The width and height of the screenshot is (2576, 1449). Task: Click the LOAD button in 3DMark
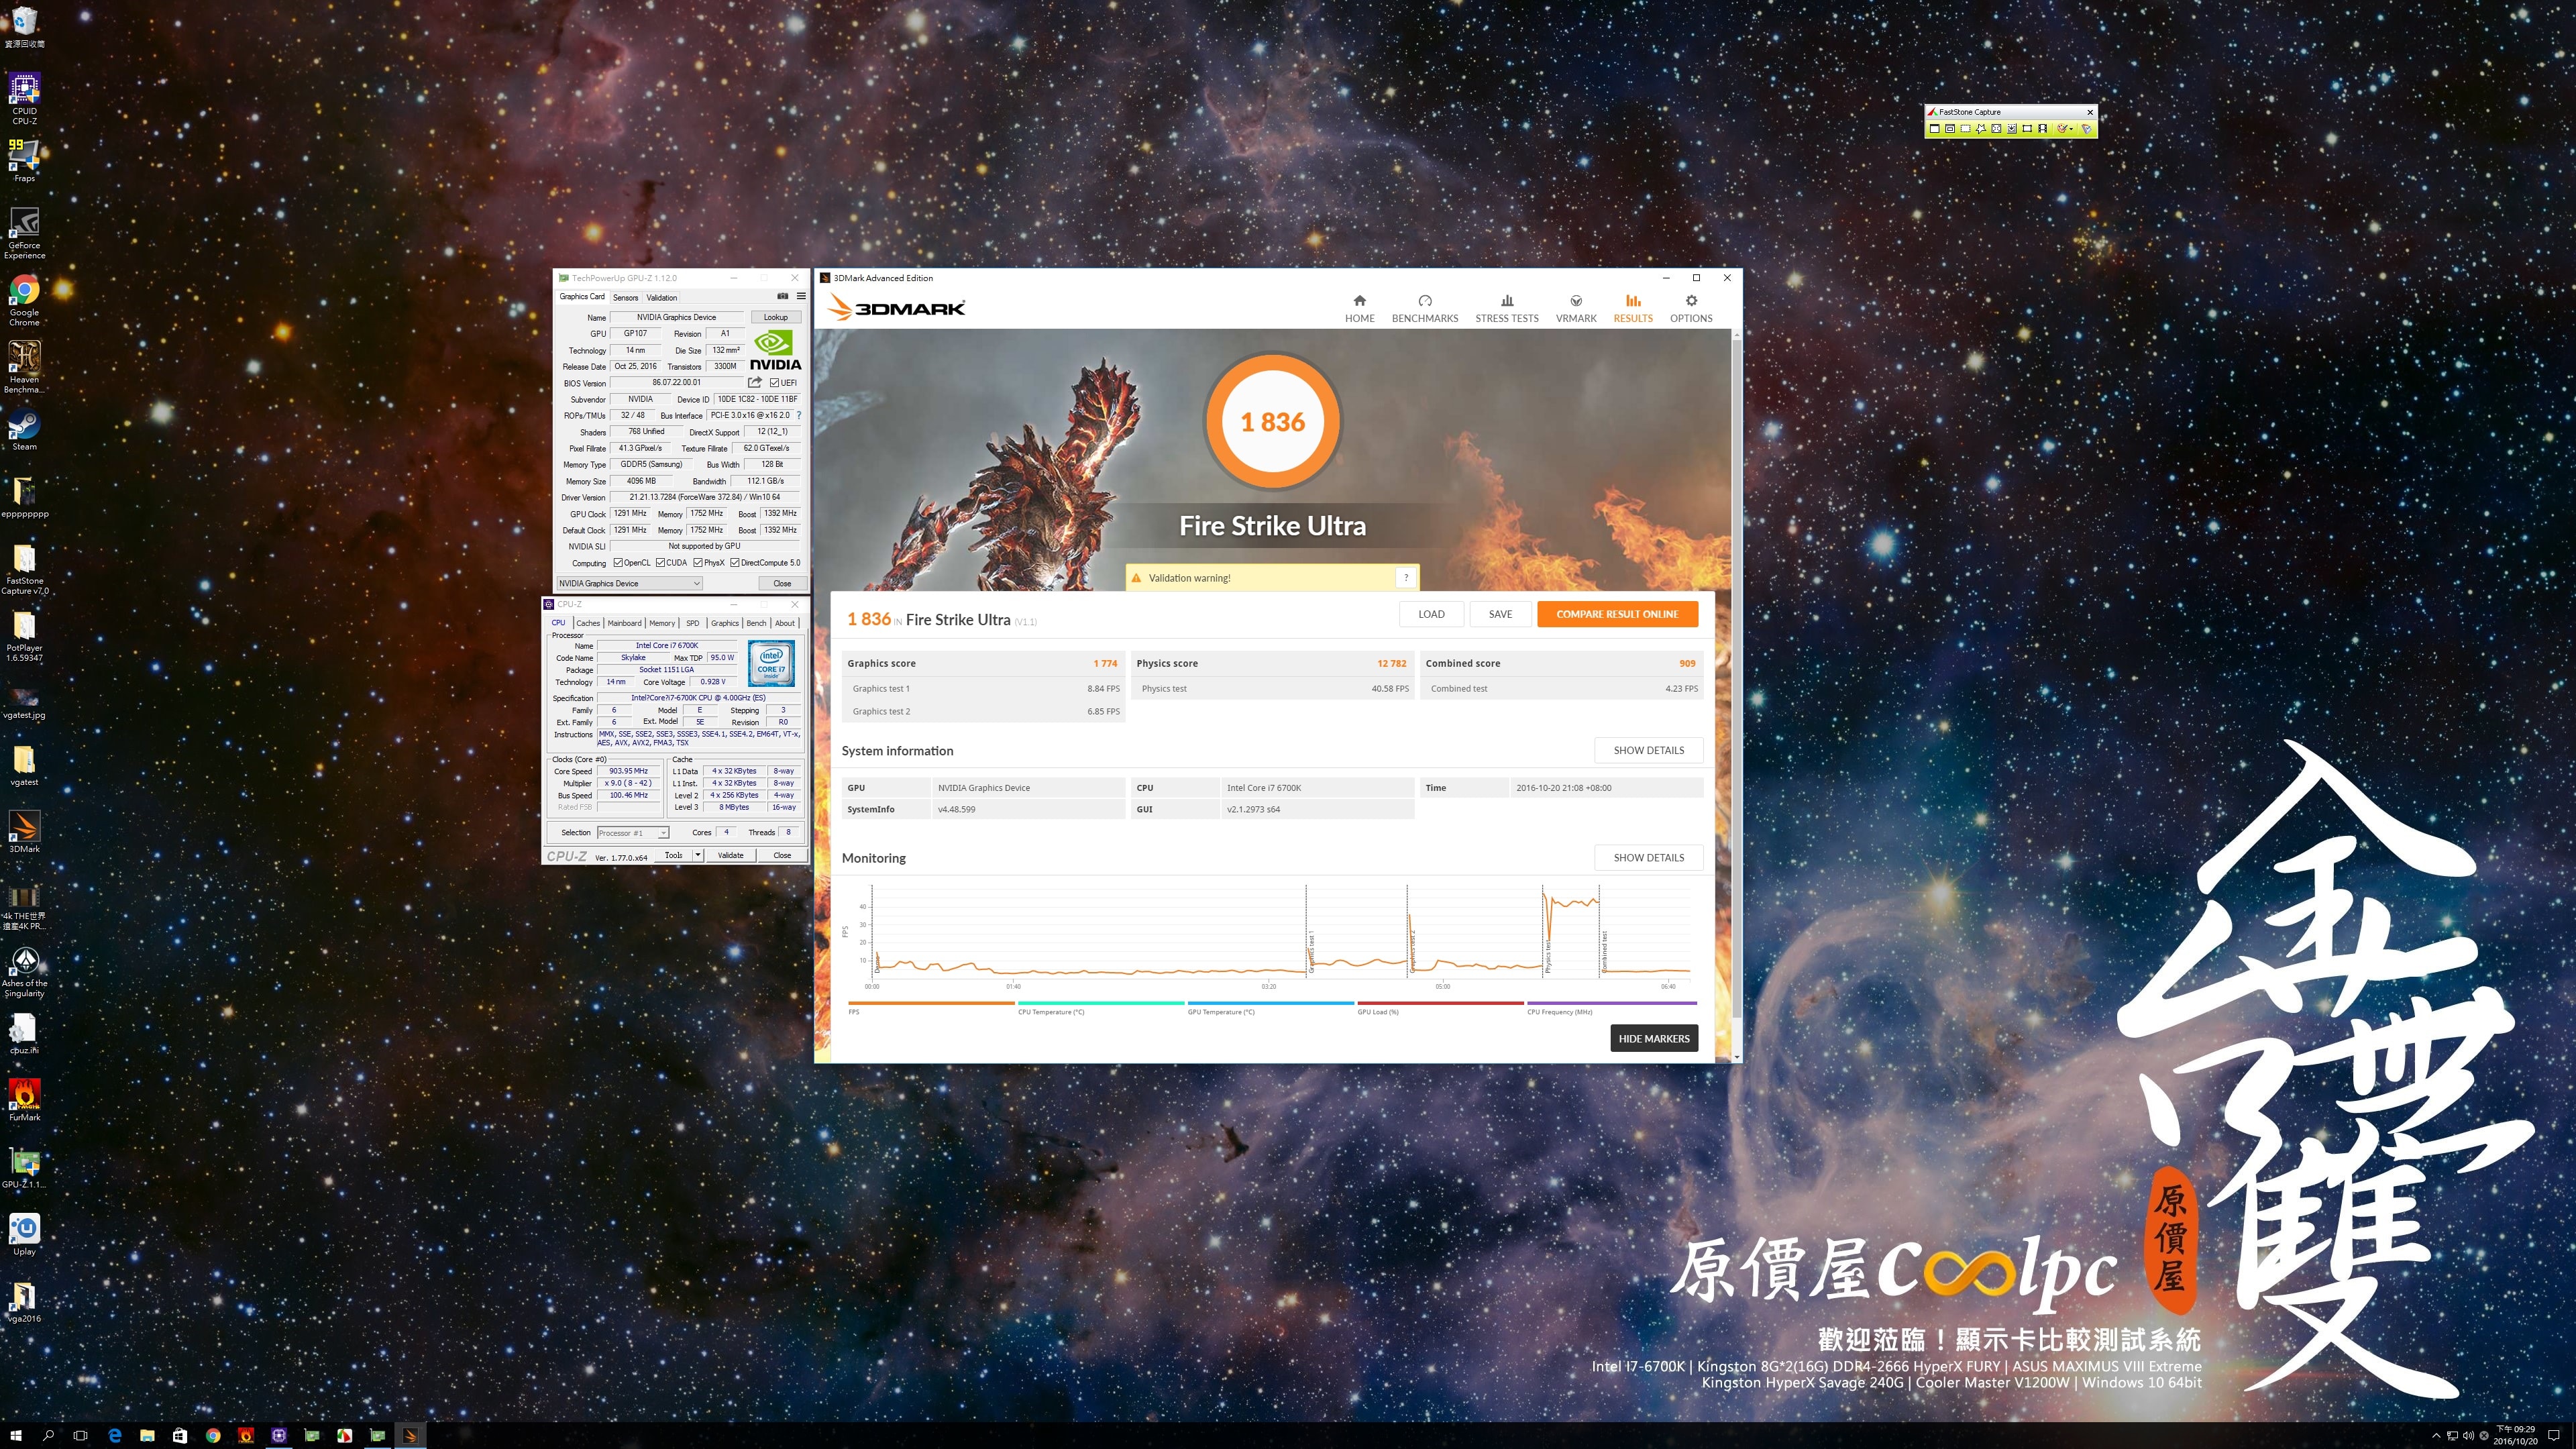pos(1431,614)
